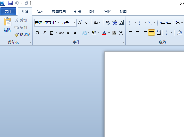Switch to the 开始 home tab

[25, 11]
